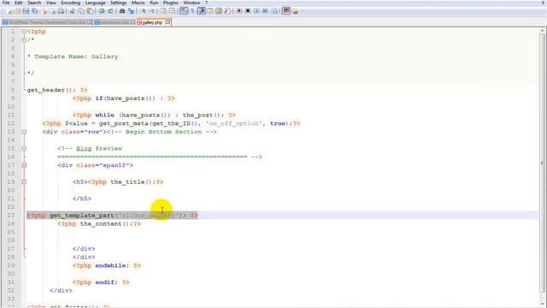The height and width of the screenshot is (308, 547).
Task: Collapse the Blog Preview comment fold line 15
Action: 24,148
